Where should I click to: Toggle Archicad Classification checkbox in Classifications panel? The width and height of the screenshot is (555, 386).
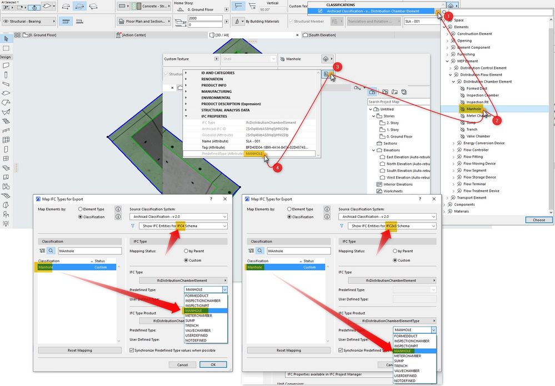pyautogui.click(x=321, y=11)
